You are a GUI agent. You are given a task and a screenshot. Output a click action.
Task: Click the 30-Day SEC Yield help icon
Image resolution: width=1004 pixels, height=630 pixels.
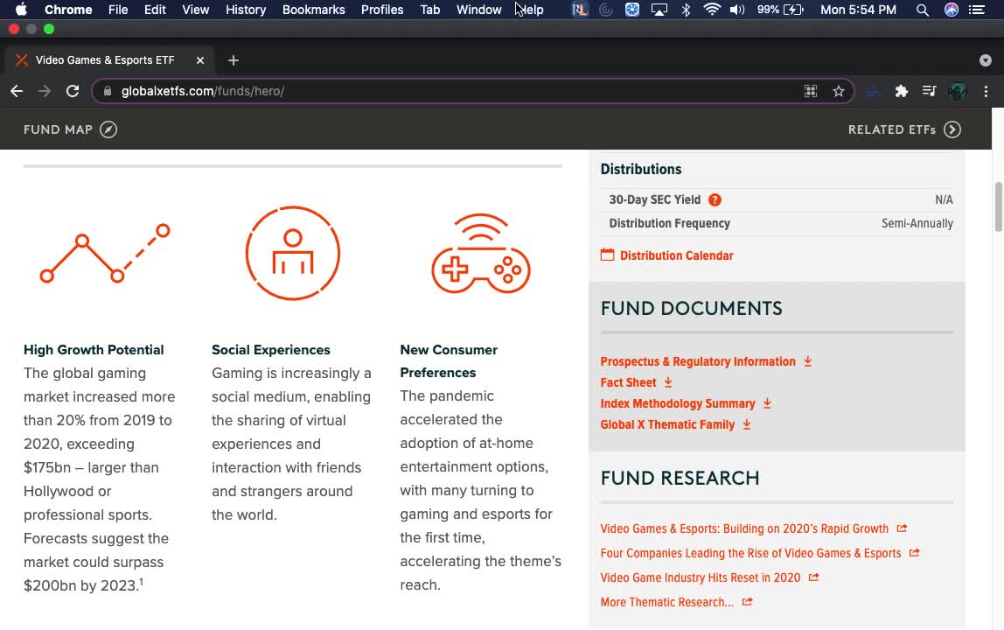[715, 200]
